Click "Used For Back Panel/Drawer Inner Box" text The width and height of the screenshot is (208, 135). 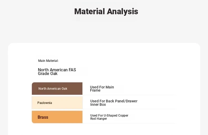click(114, 103)
